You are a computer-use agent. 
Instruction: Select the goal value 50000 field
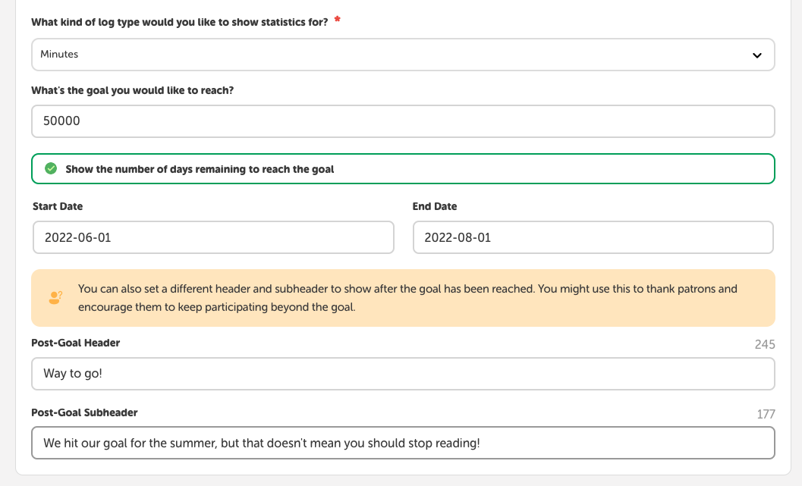coord(402,121)
